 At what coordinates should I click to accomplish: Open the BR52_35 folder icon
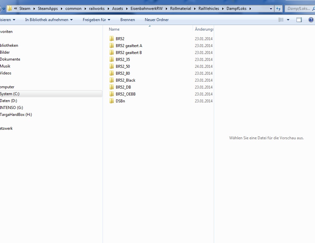click(x=111, y=59)
